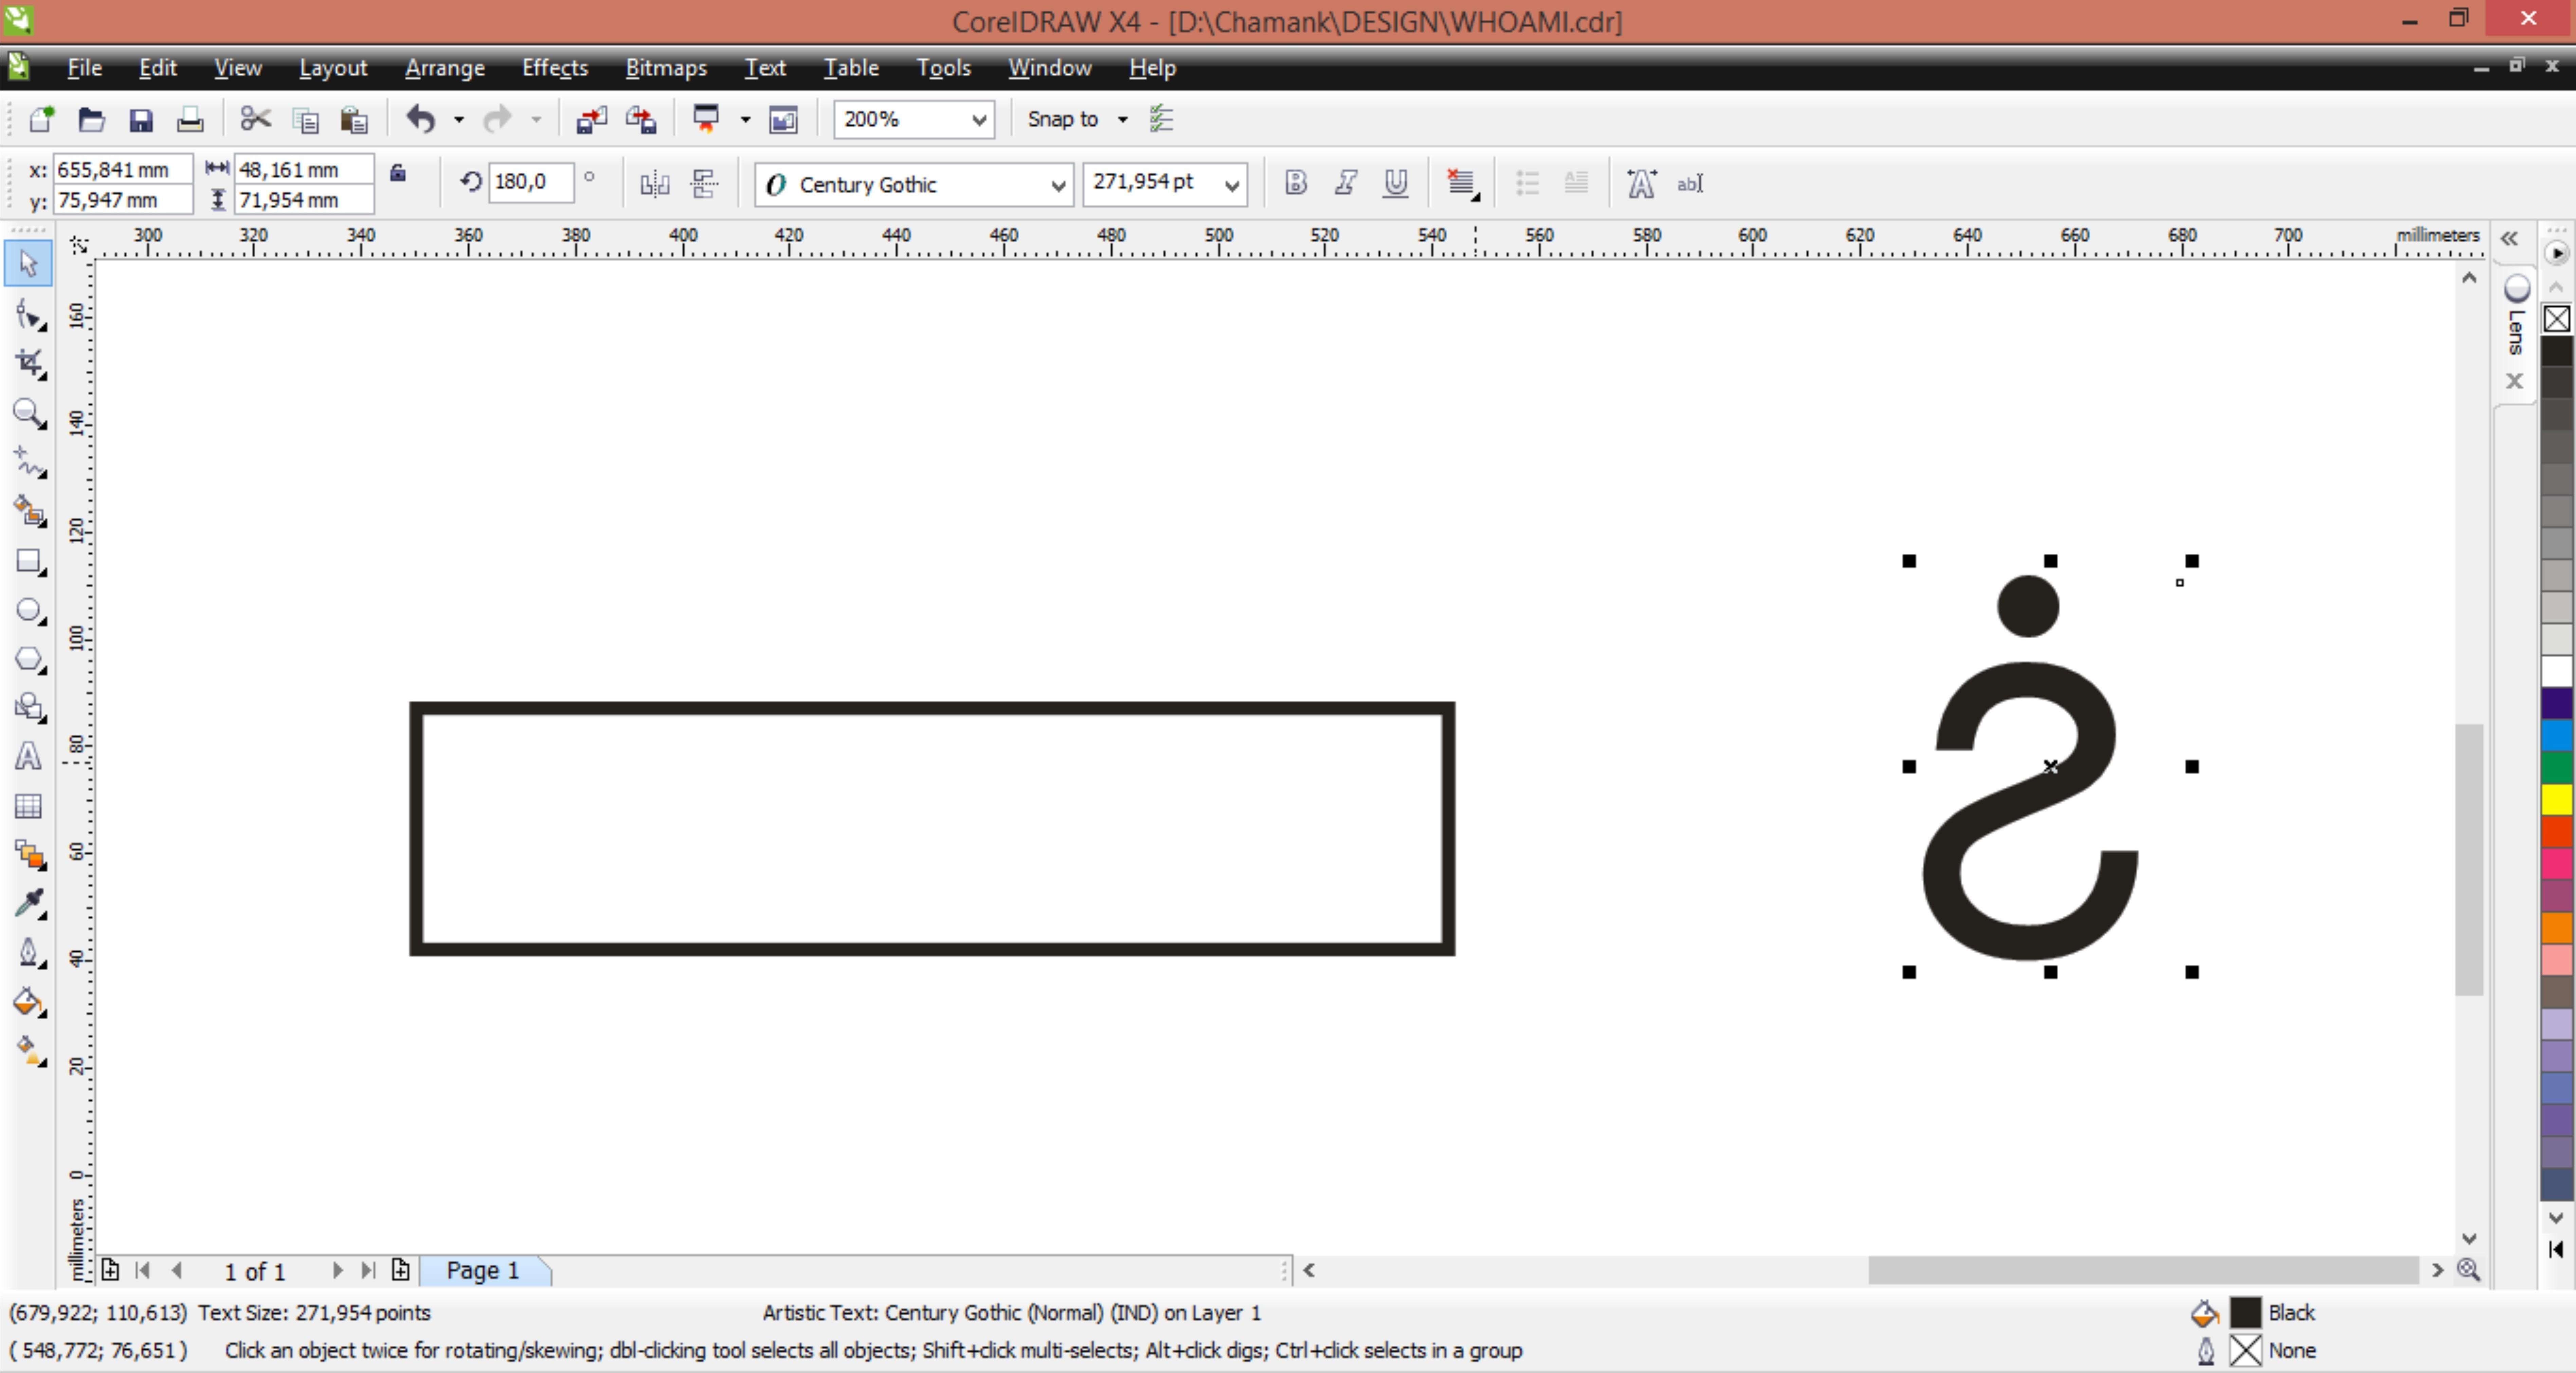Print the document

coord(190,120)
